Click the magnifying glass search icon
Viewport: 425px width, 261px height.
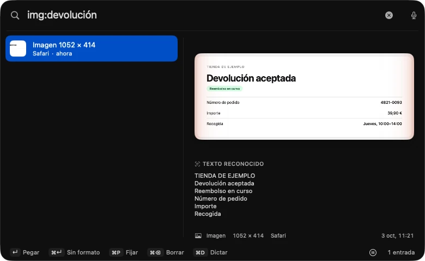tap(15, 15)
